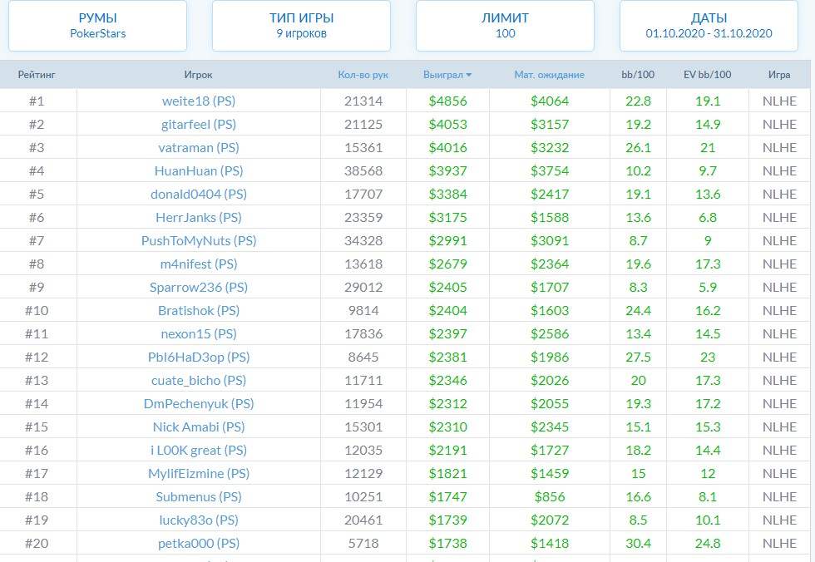Open Nick Amabi (PS) stats
This screenshot has height=562, width=815.
point(199,426)
